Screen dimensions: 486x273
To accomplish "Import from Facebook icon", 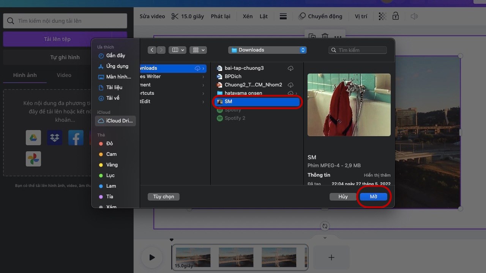I will click(x=76, y=138).
